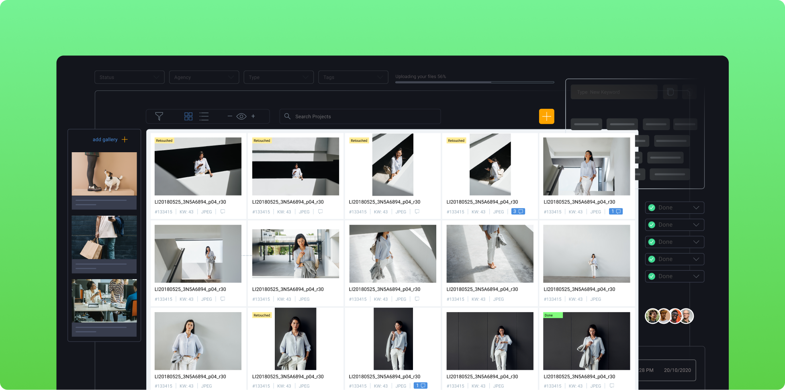Click the Uploading your files 56% label
The image size is (785, 390).
coord(421,76)
